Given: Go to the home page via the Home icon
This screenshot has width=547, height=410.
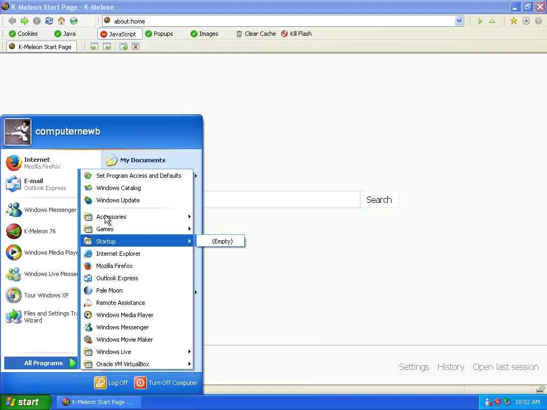Looking at the screenshot, I should [61, 21].
